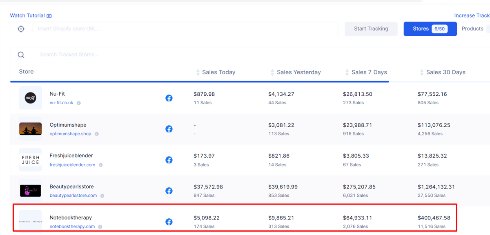Screen dimensions: 490x235
Task: Click the Optimumshape store thumbnail
Action: click(x=30, y=129)
